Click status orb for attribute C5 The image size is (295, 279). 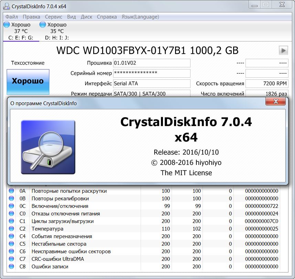[11, 244]
